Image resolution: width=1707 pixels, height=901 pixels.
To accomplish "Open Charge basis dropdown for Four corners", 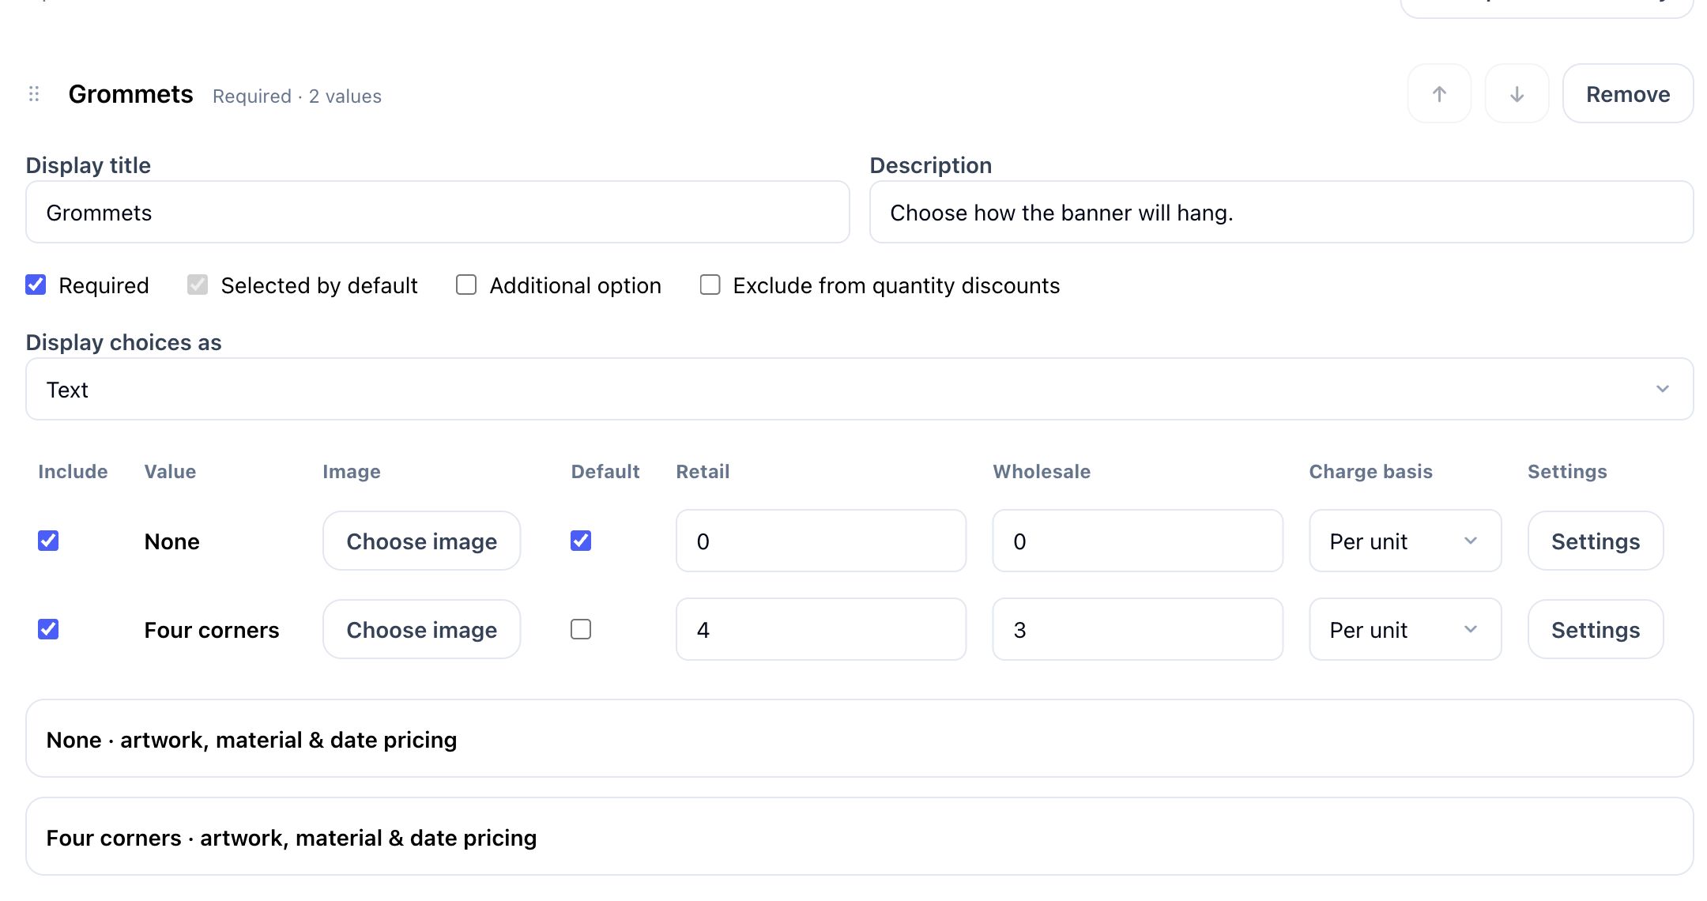I will click(x=1405, y=629).
